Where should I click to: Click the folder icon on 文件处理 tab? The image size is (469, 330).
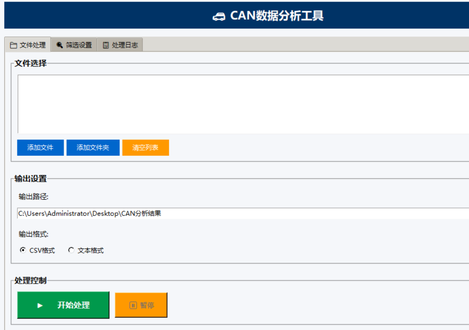tap(14, 46)
